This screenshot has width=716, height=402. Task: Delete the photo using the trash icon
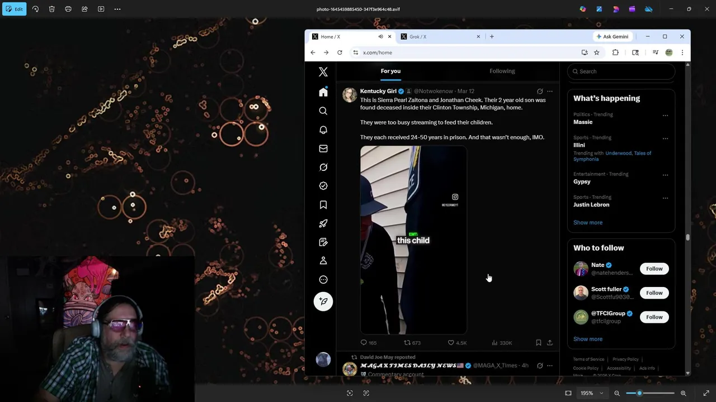(x=51, y=9)
